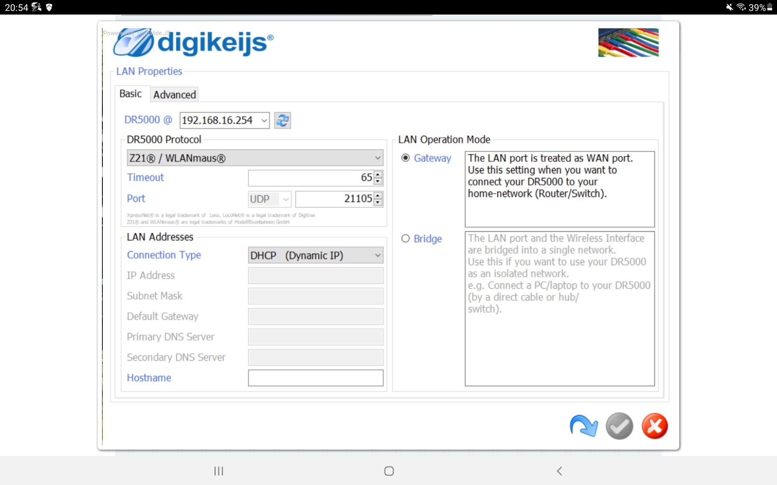Open the UDP port type dropdown
This screenshot has height=485, width=777.
(x=270, y=199)
